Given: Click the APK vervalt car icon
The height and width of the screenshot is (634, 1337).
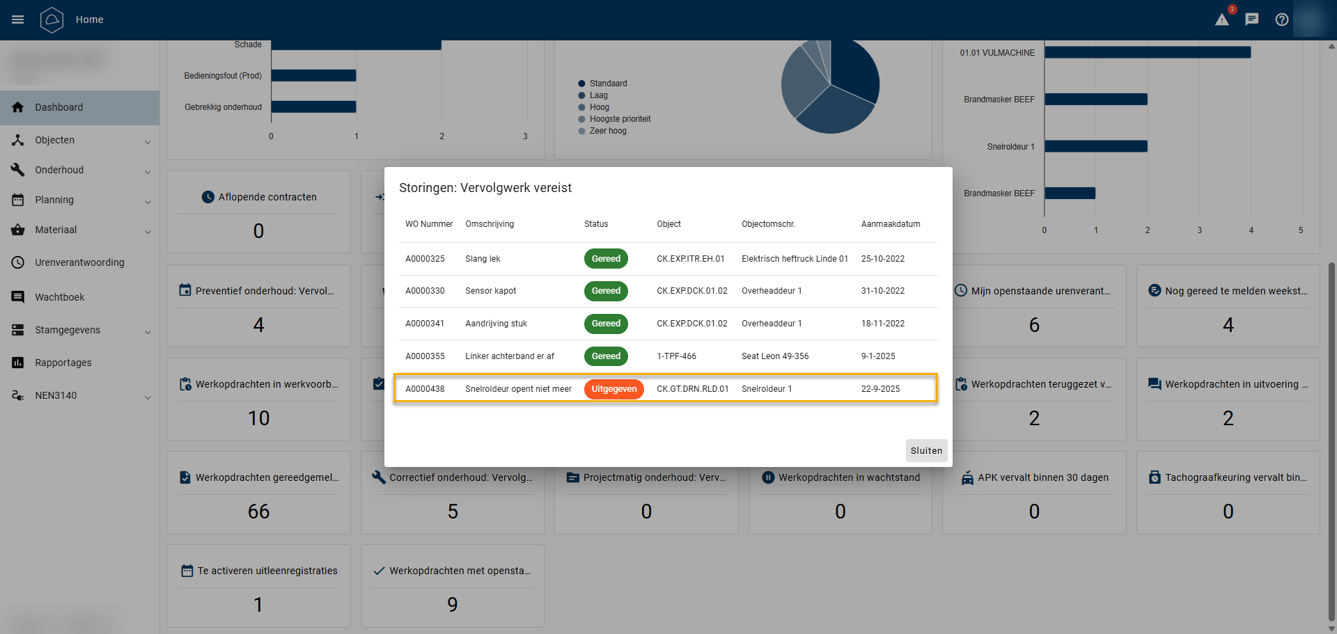Looking at the screenshot, I should 967,478.
